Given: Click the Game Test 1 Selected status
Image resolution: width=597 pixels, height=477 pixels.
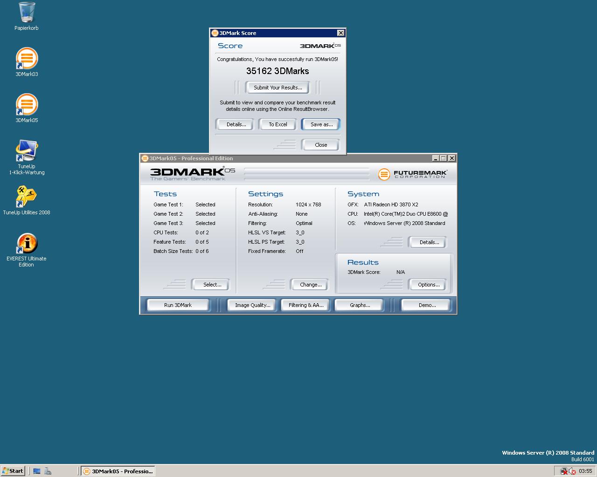Looking at the screenshot, I should click(x=205, y=204).
